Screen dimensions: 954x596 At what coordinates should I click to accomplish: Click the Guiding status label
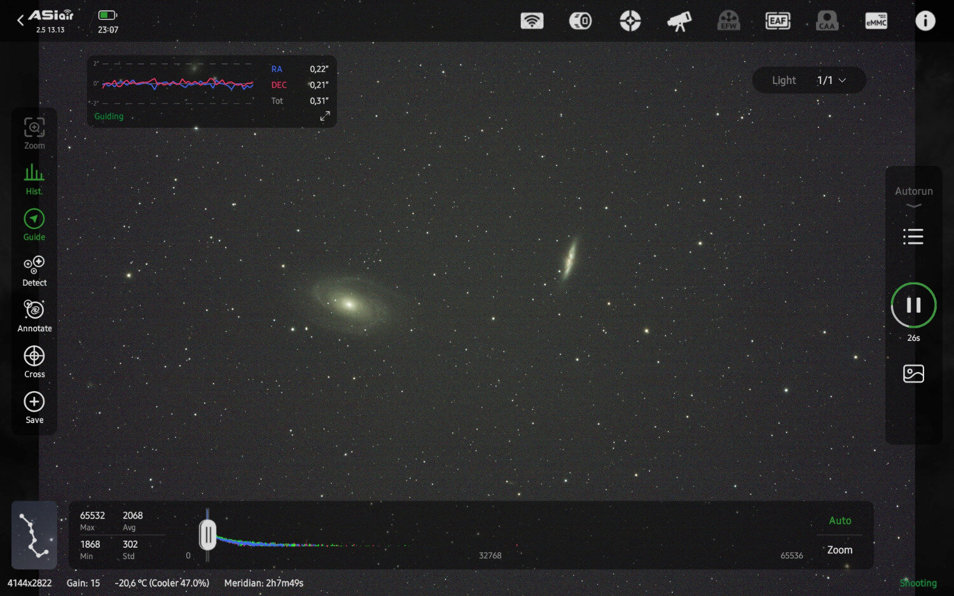109,116
